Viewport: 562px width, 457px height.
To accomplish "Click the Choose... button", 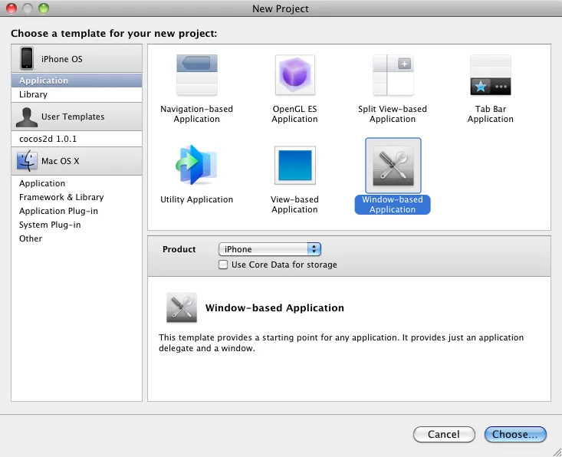I will tap(515, 435).
